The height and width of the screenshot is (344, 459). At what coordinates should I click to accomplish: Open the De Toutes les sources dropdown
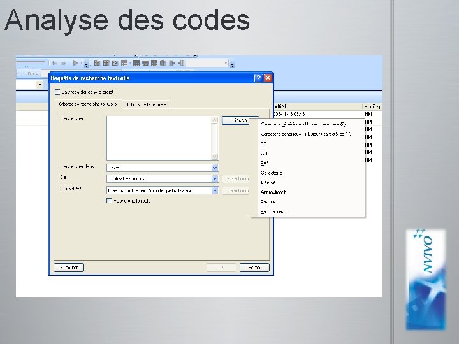pos(215,179)
